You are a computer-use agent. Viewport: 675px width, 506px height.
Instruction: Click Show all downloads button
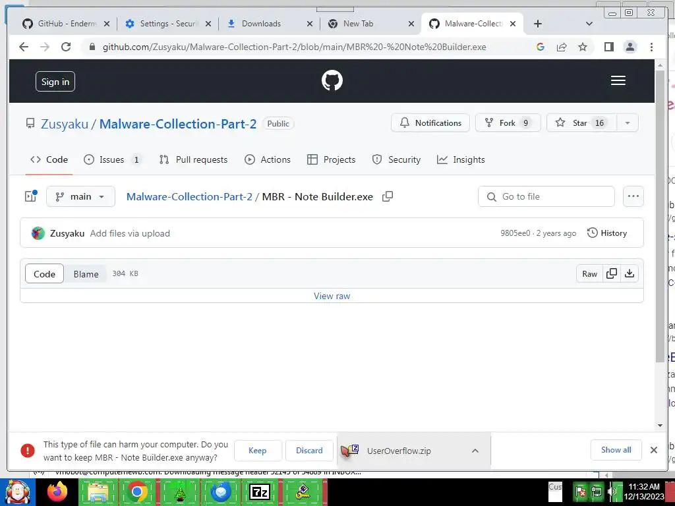[x=616, y=450]
